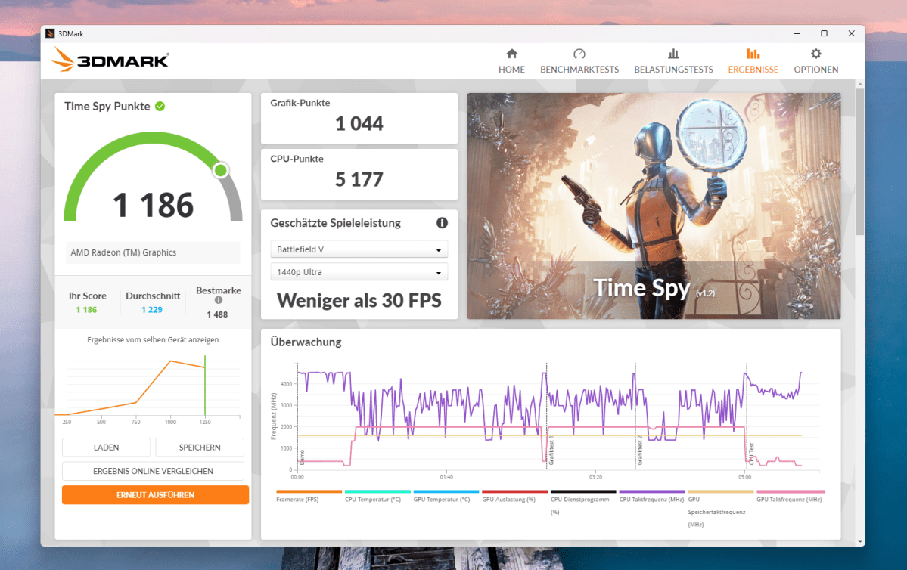Close the 3DMark window
The image size is (907, 570).
click(852, 33)
